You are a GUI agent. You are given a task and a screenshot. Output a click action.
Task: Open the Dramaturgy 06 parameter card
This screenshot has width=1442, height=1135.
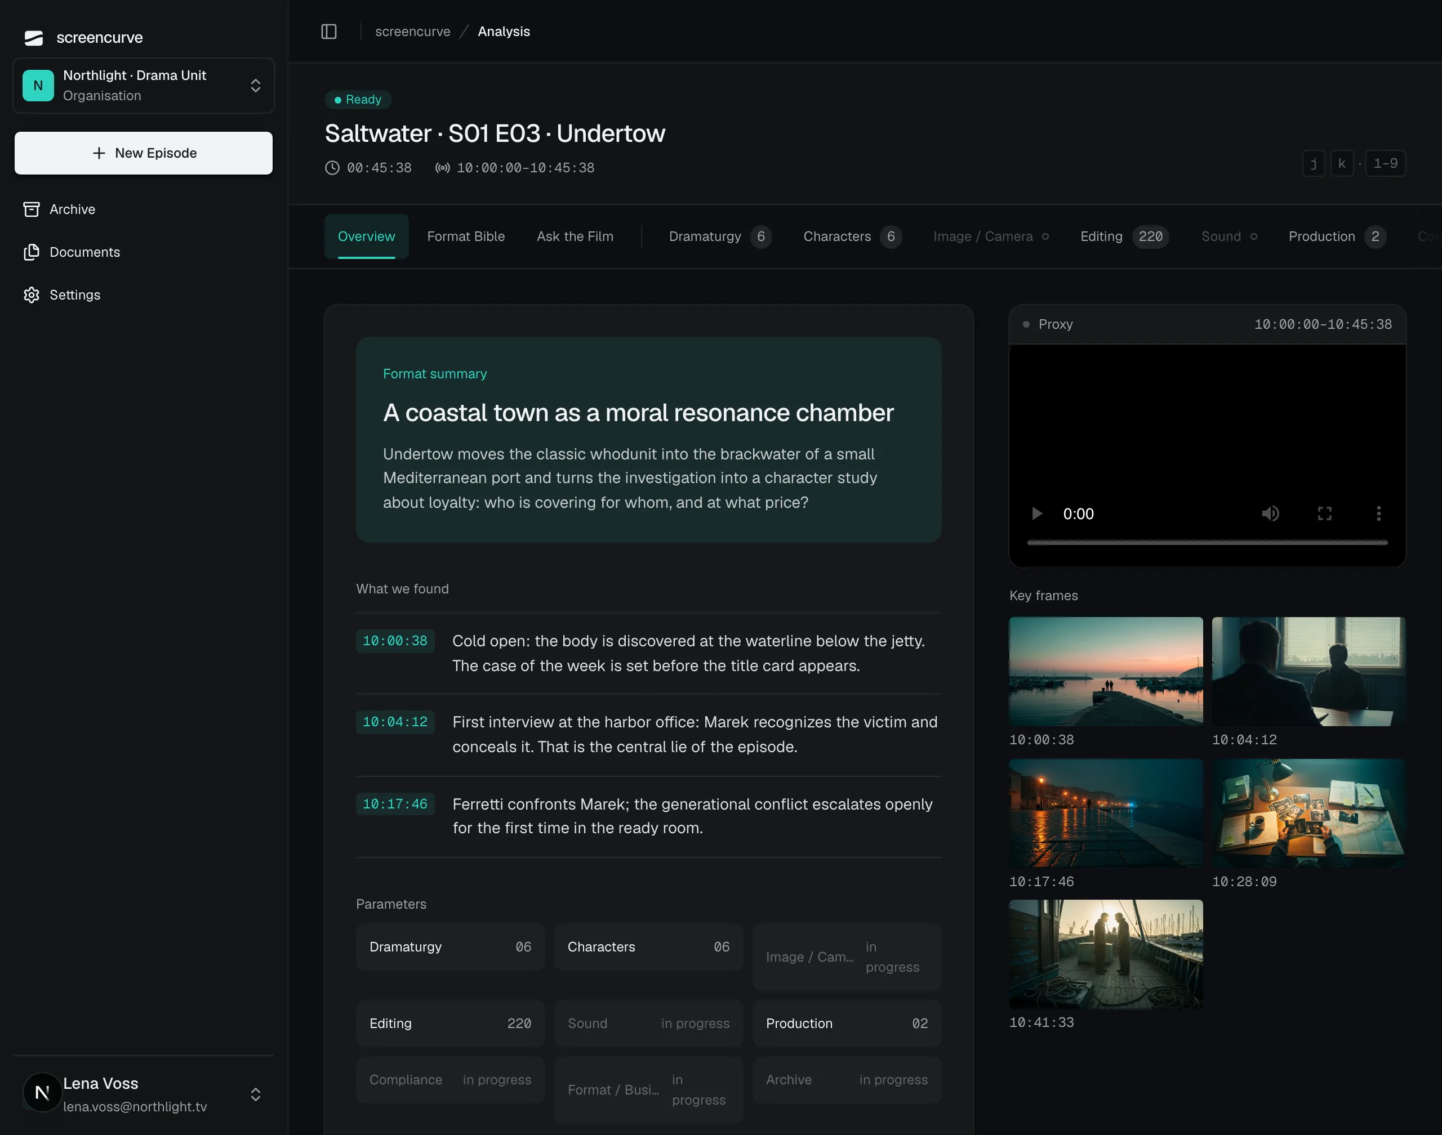click(x=450, y=947)
